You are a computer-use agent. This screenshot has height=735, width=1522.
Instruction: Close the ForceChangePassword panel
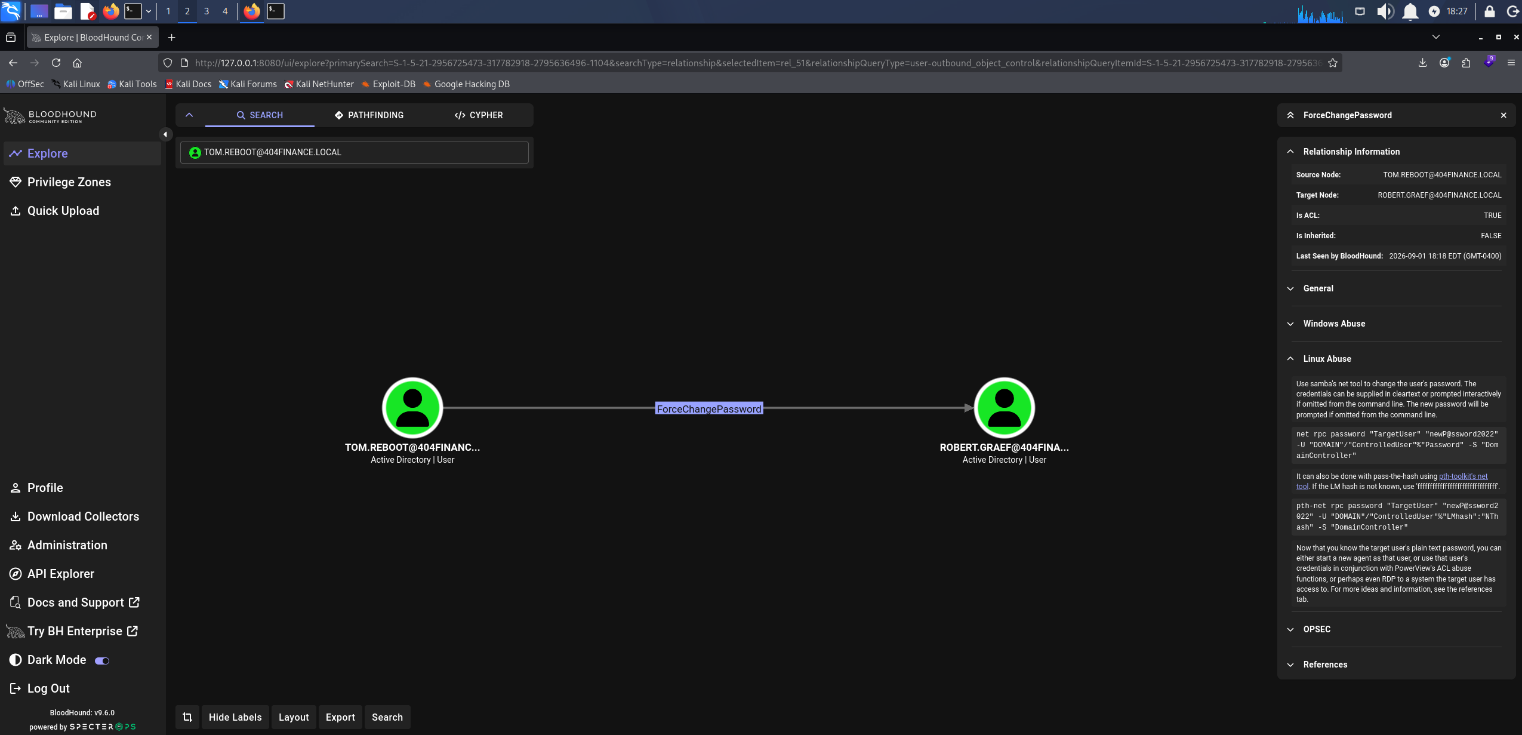1503,115
